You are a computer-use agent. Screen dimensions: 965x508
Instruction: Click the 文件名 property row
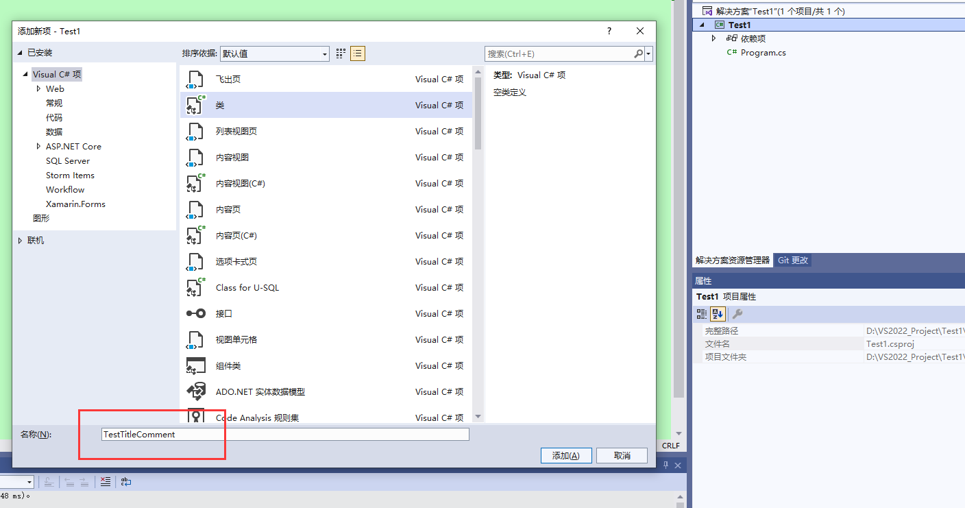tap(829, 344)
